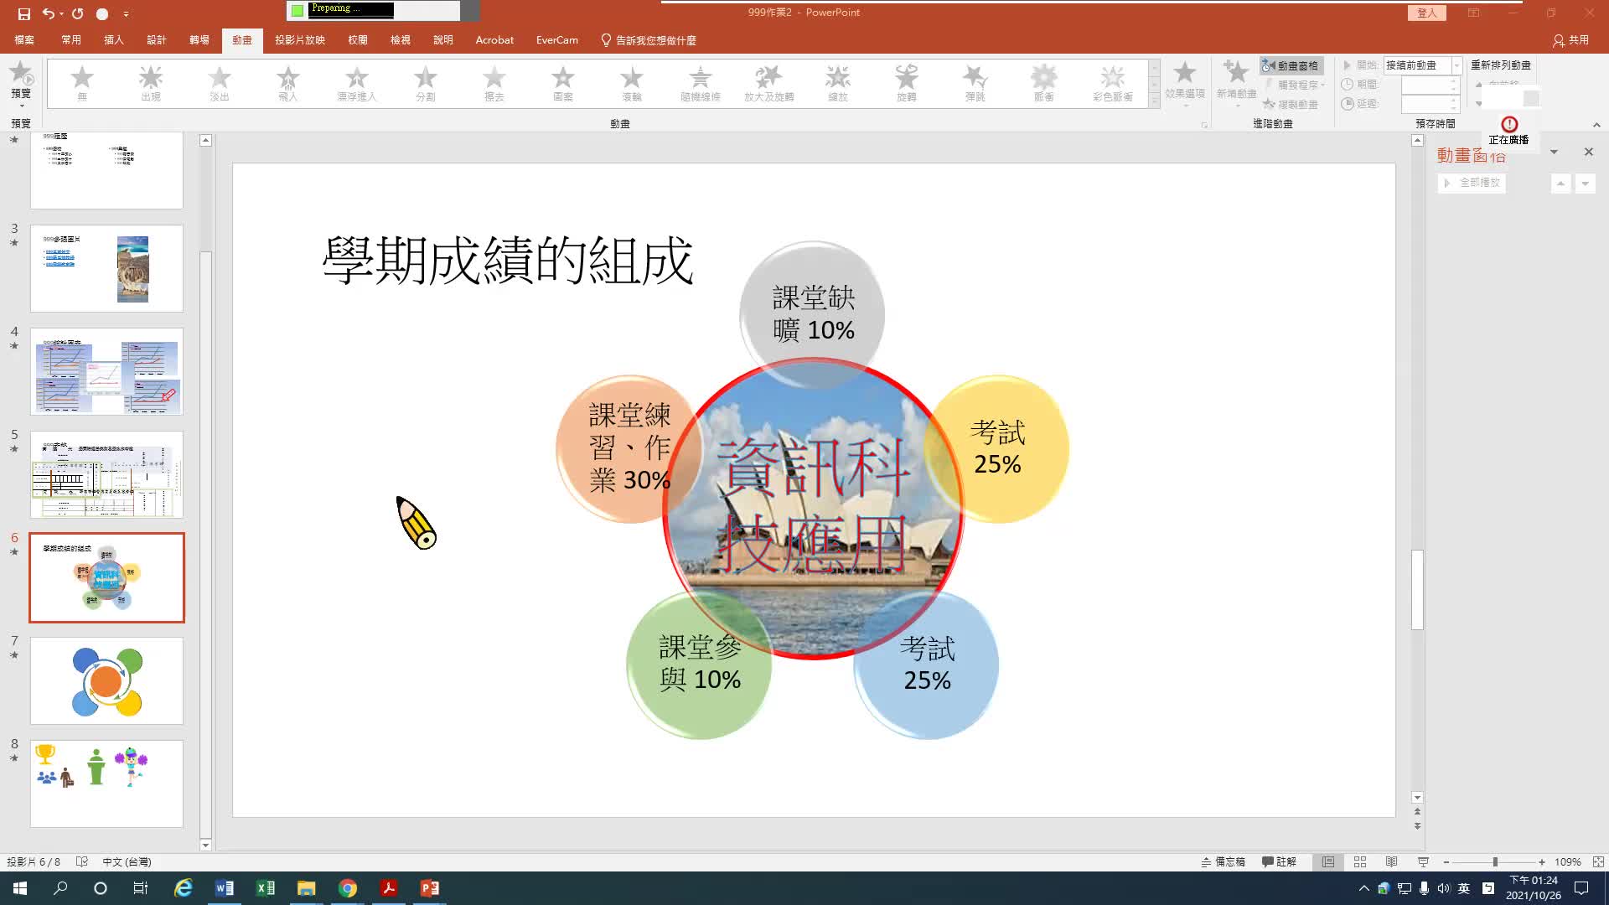The width and height of the screenshot is (1609, 905).
Task: Click the 109% zoom level text
Action: [x=1568, y=861]
